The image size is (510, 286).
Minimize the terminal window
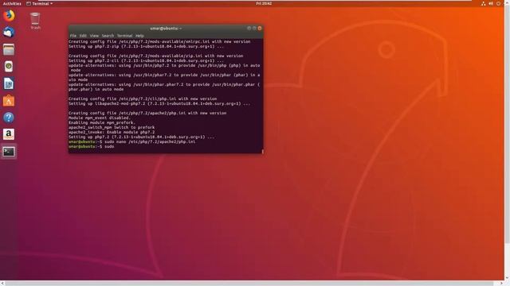click(x=249, y=29)
